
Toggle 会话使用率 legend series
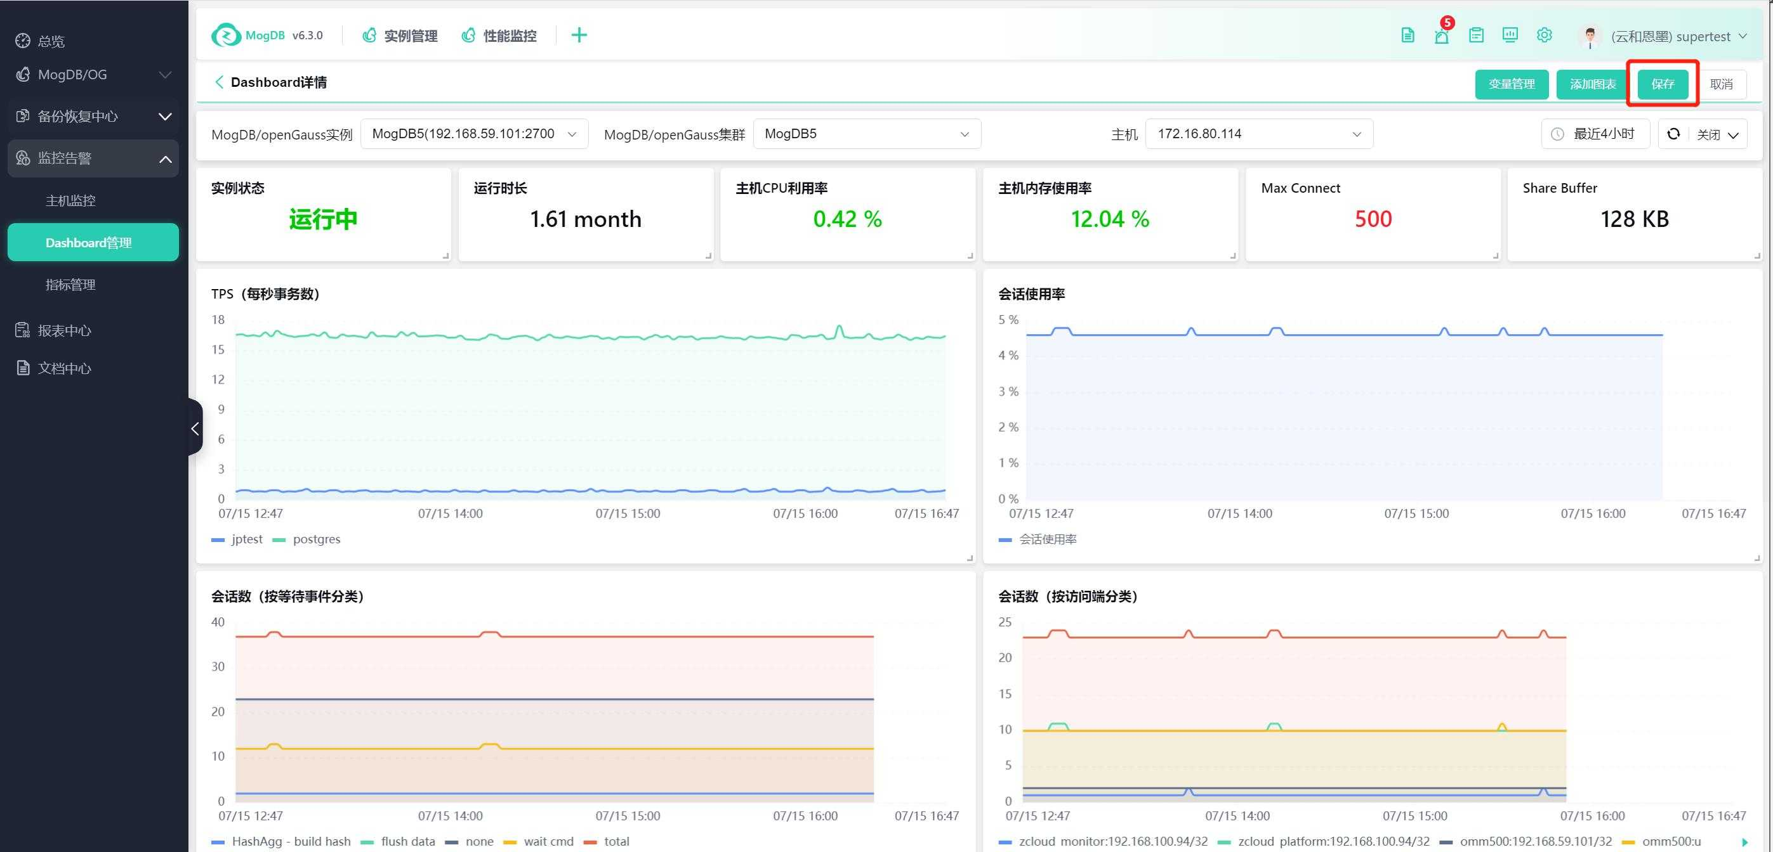coord(1038,539)
